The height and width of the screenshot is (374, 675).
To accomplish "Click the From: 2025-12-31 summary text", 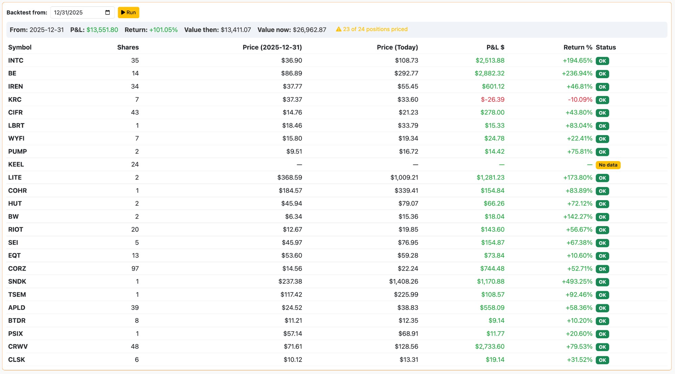I will pos(37,30).
